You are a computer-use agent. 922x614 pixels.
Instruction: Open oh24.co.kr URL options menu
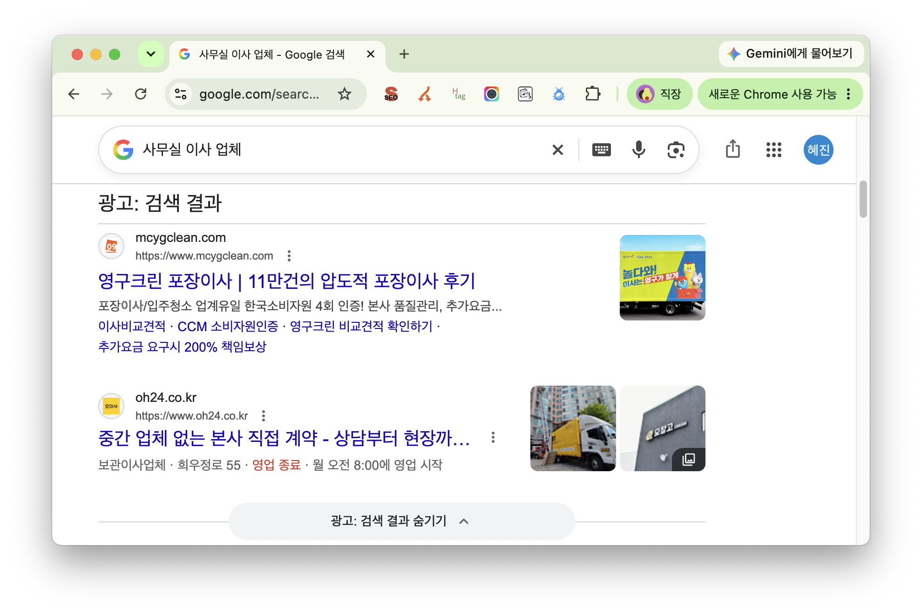pyautogui.click(x=264, y=416)
